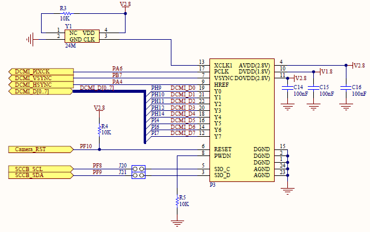Click the RESET pin name on P3
The height and width of the screenshot is (232, 370).
tap(223, 149)
